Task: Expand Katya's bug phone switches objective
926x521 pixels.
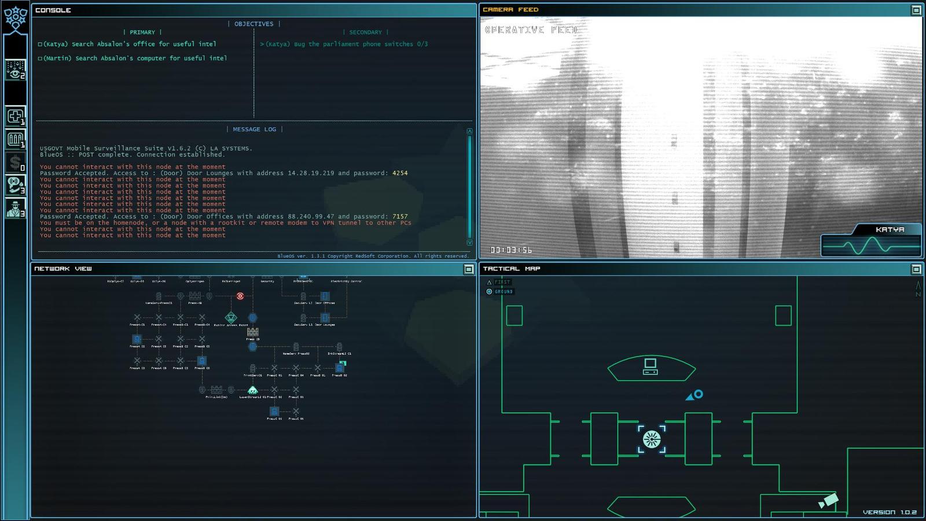Action: (262, 44)
